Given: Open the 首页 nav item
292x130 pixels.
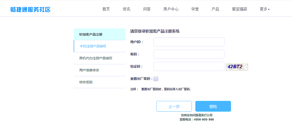Looking at the screenshot, I should (x=106, y=9).
